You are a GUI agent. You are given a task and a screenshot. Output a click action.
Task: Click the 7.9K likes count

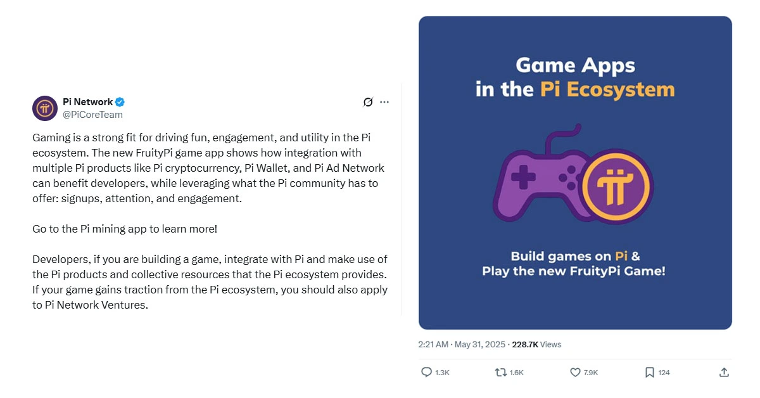pyautogui.click(x=591, y=373)
